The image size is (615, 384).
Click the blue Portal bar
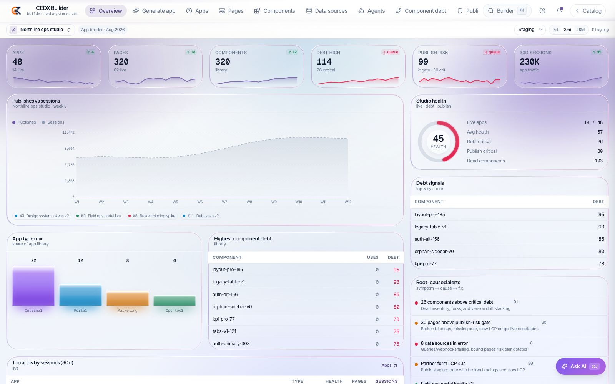80,295
